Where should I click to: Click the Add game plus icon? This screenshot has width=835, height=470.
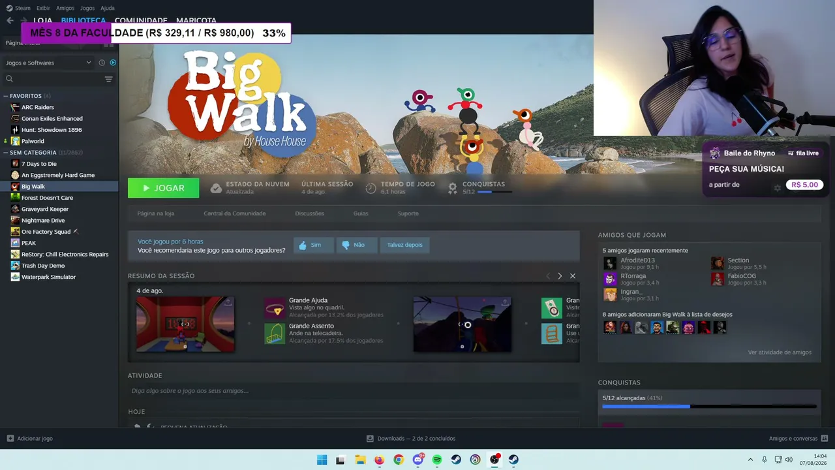pyautogui.click(x=10, y=439)
